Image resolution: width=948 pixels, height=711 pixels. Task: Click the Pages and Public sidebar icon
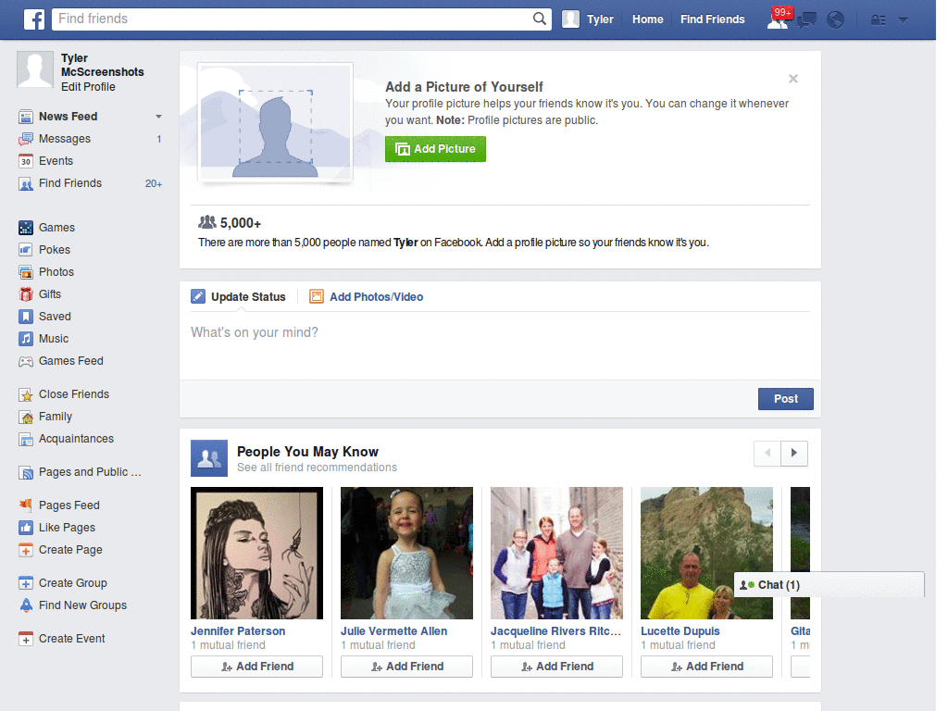click(25, 473)
